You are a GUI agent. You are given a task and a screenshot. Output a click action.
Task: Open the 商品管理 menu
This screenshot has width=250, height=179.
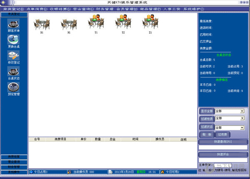point(150,9)
